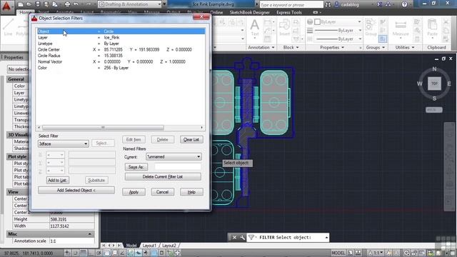Switch to the Layout1 tab
Screen dimensions: 457x257
pyautogui.click(x=149, y=246)
